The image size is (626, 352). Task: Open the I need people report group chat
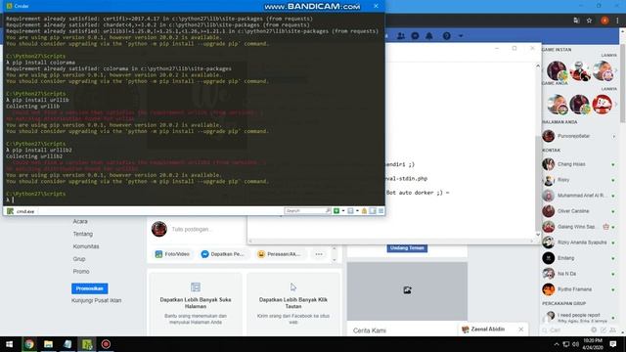pos(579,317)
